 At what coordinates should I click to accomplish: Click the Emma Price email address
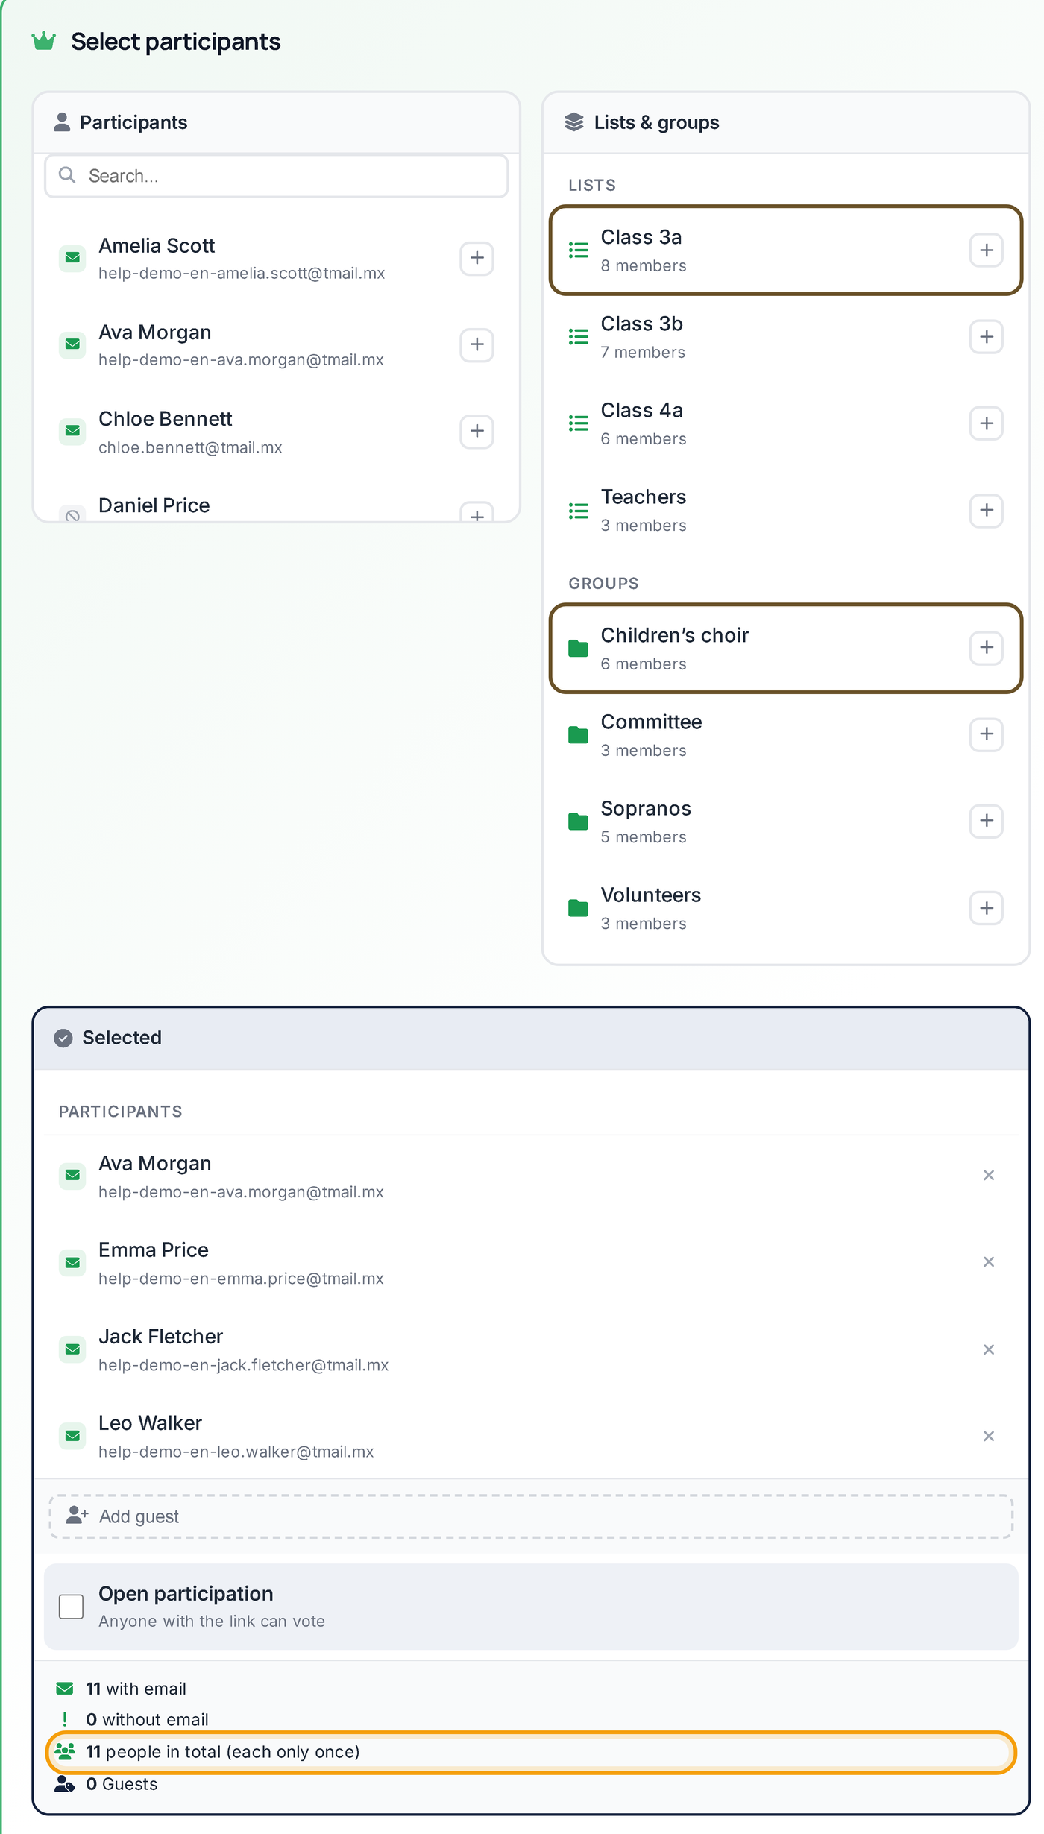click(x=241, y=1279)
